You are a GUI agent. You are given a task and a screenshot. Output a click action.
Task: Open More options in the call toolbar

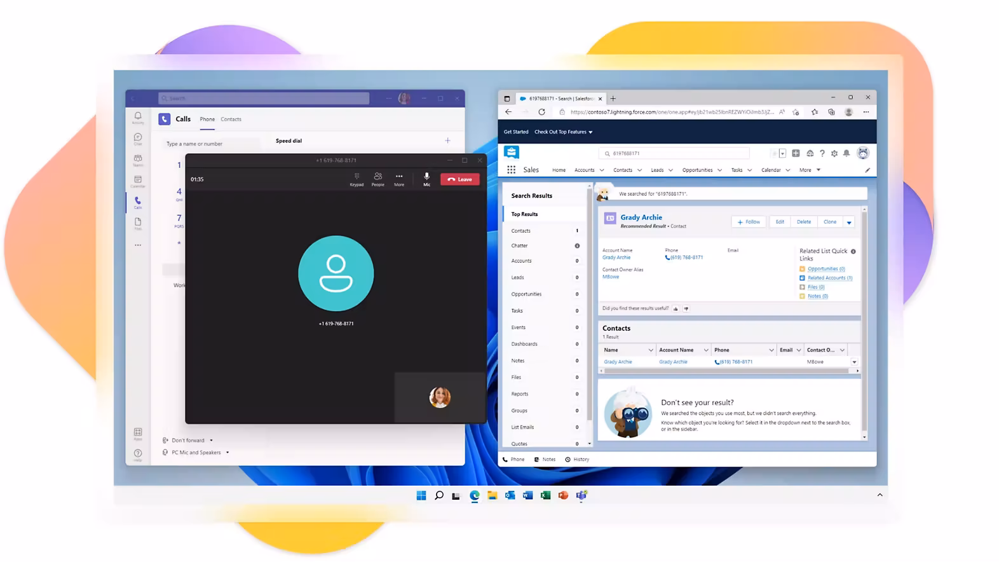tap(399, 179)
